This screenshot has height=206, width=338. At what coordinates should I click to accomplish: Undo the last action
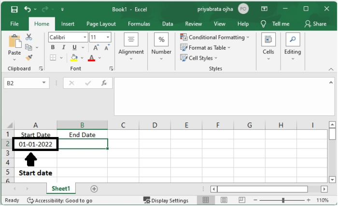[x=28, y=9]
